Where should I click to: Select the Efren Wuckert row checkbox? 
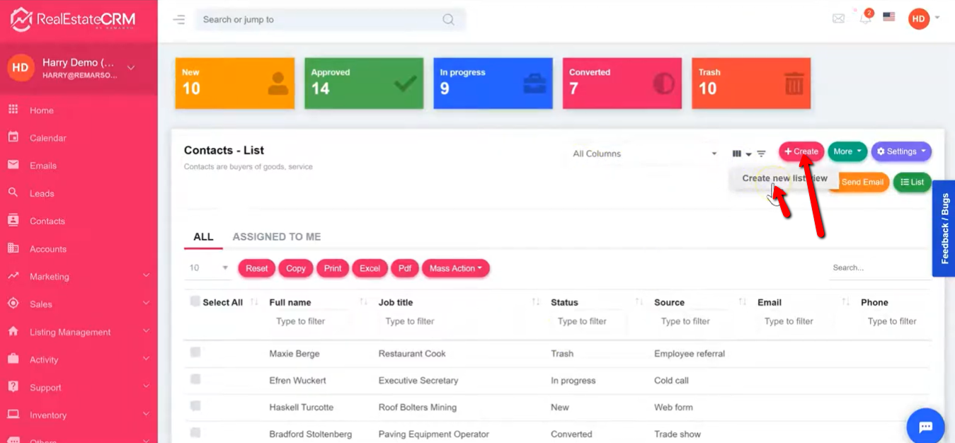click(x=195, y=379)
